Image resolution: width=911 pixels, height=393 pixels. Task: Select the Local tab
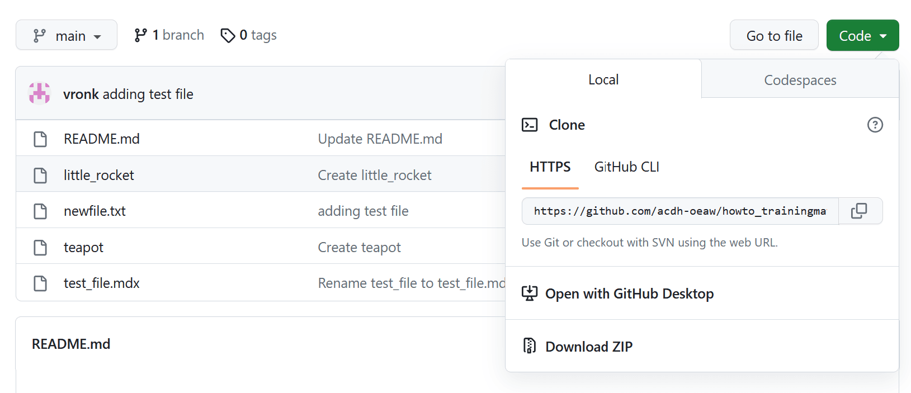(603, 79)
